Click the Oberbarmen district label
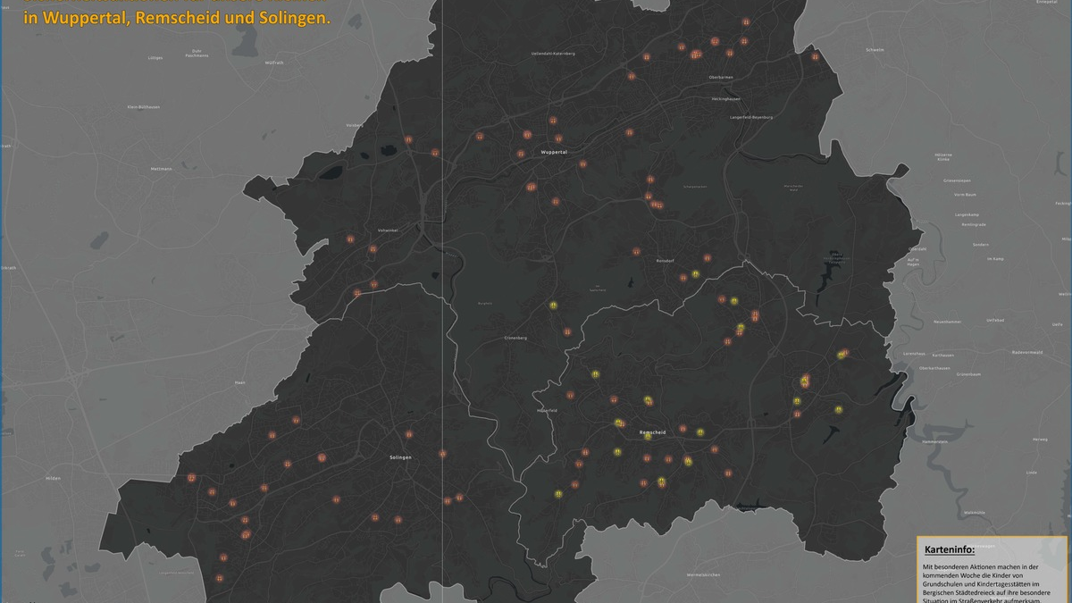Image resolution: width=1072 pixels, height=603 pixels. [x=721, y=77]
